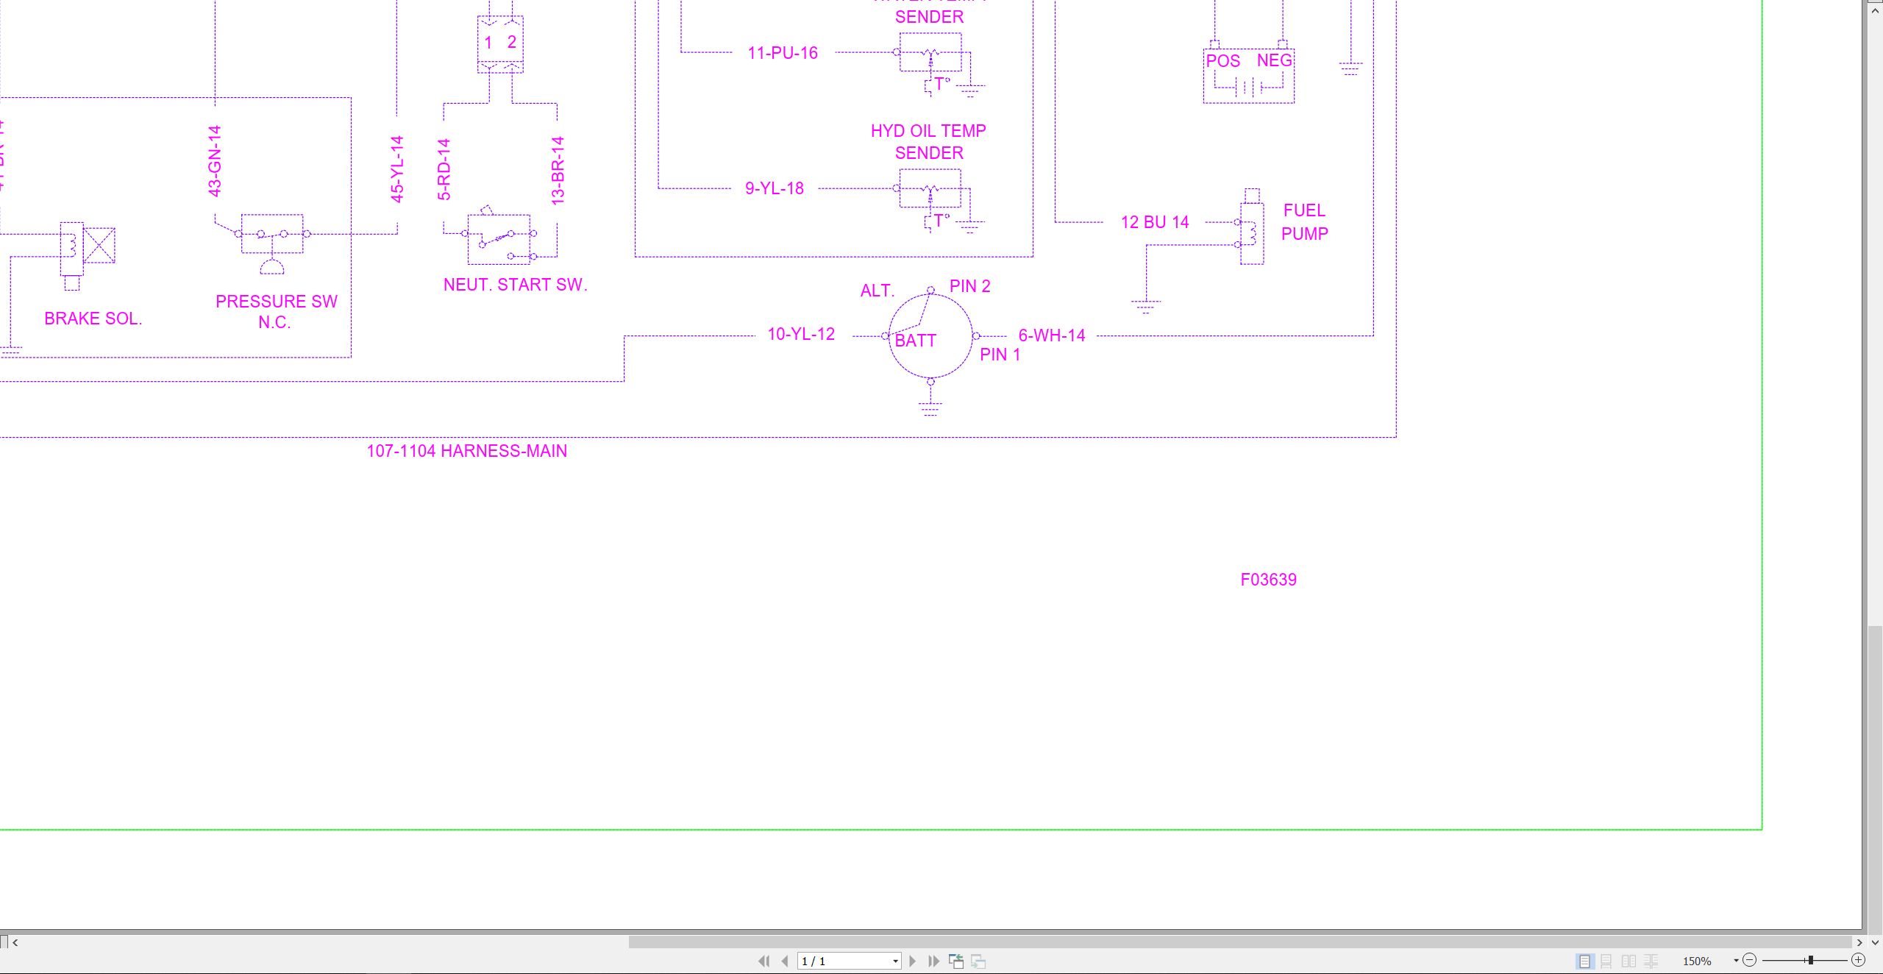Go to the previous page

785,961
